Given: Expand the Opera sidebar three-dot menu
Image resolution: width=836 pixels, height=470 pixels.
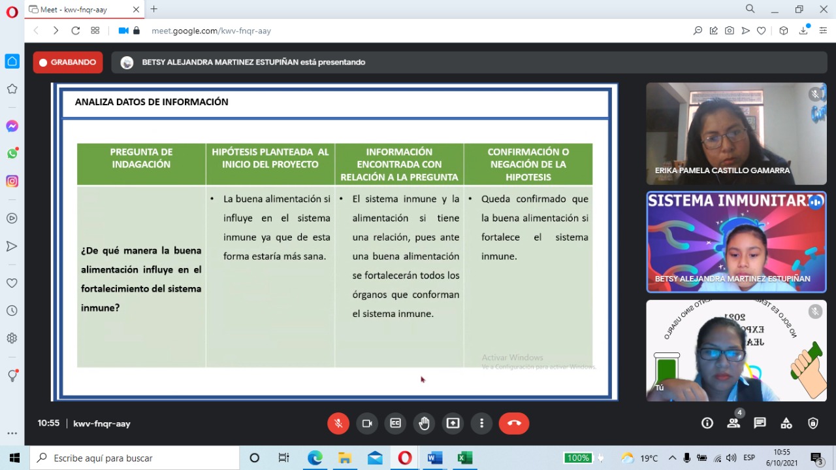Looking at the screenshot, I should (x=12, y=433).
